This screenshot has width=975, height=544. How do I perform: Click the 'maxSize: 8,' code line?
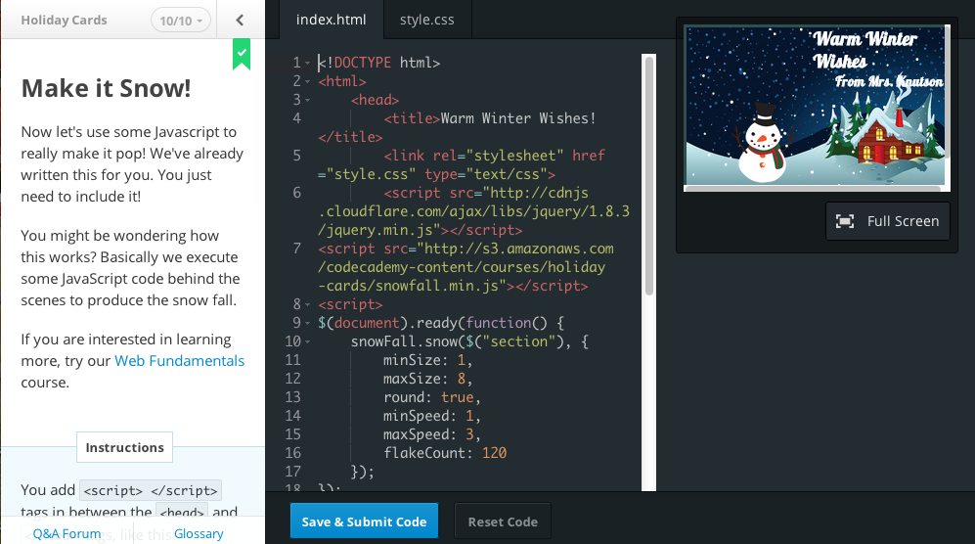click(x=427, y=379)
